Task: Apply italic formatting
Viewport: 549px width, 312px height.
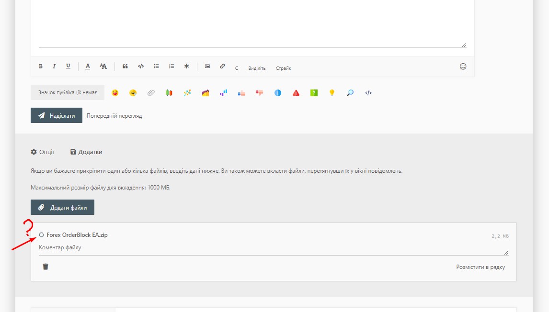Action: [54, 66]
